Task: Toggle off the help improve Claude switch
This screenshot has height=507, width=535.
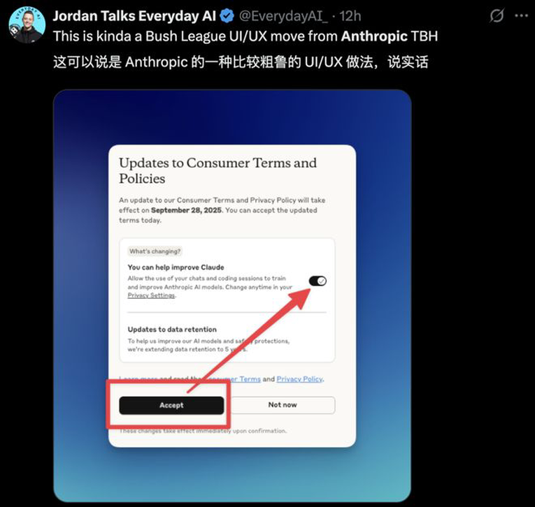Action: pyautogui.click(x=318, y=281)
